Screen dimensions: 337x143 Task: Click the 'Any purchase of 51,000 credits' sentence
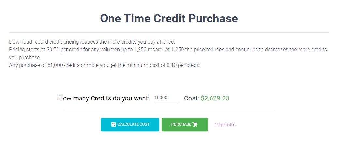105,65
